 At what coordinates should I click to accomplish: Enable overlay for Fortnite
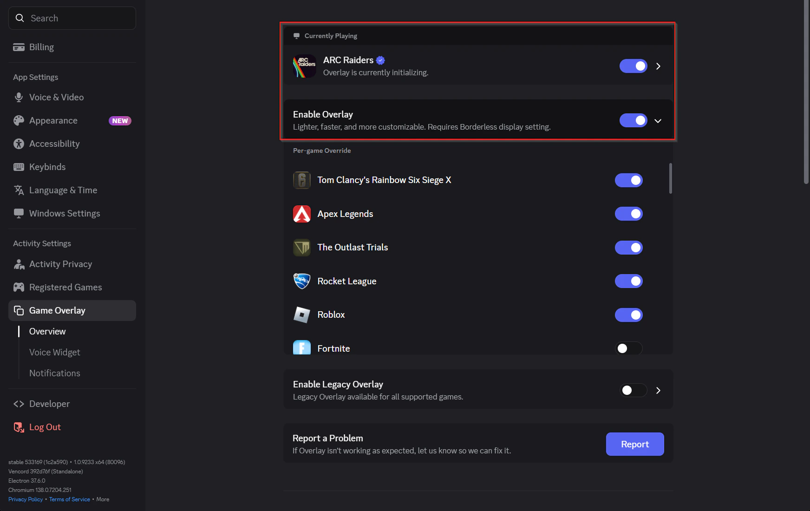pyautogui.click(x=628, y=348)
